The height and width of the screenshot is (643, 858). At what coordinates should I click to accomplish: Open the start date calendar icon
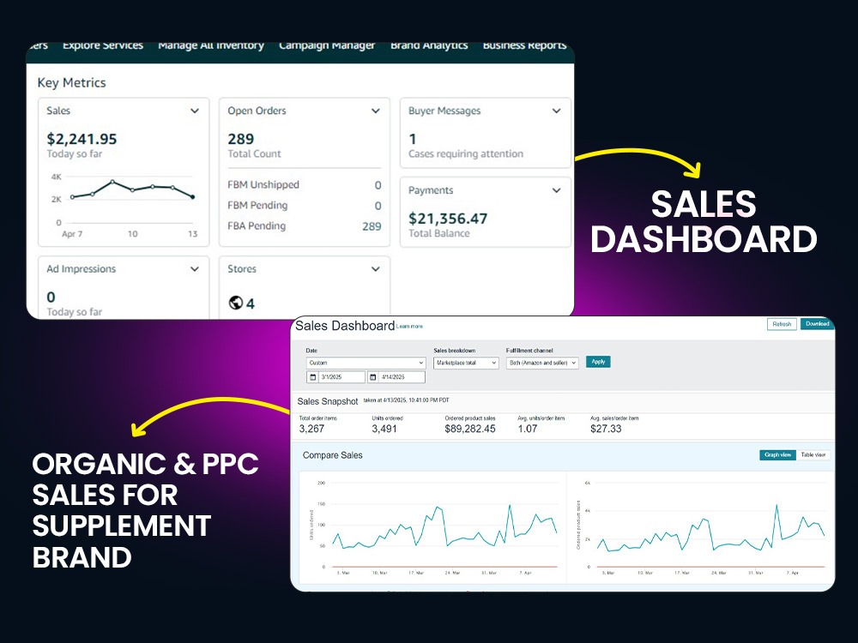point(312,377)
